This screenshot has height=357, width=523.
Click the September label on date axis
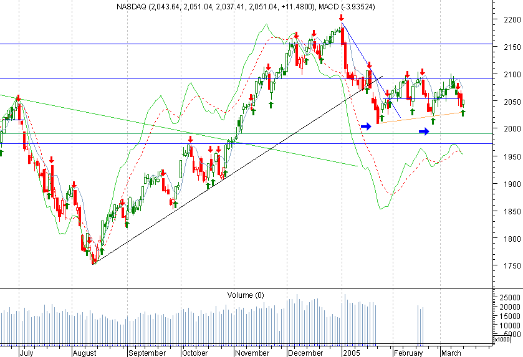147,353
